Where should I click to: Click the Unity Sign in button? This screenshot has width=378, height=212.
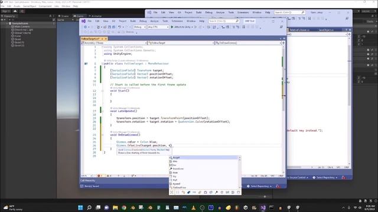tap(6, 11)
